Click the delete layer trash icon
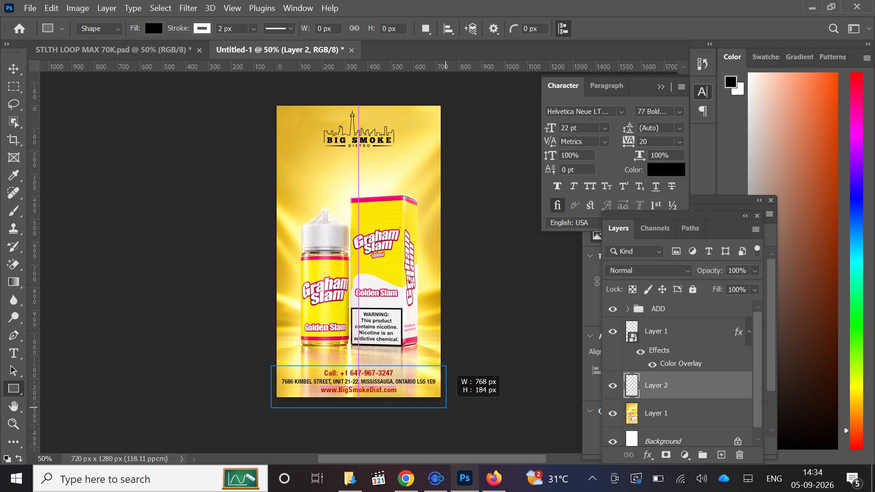Screen dimensions: 875x492 coord(740,455)
